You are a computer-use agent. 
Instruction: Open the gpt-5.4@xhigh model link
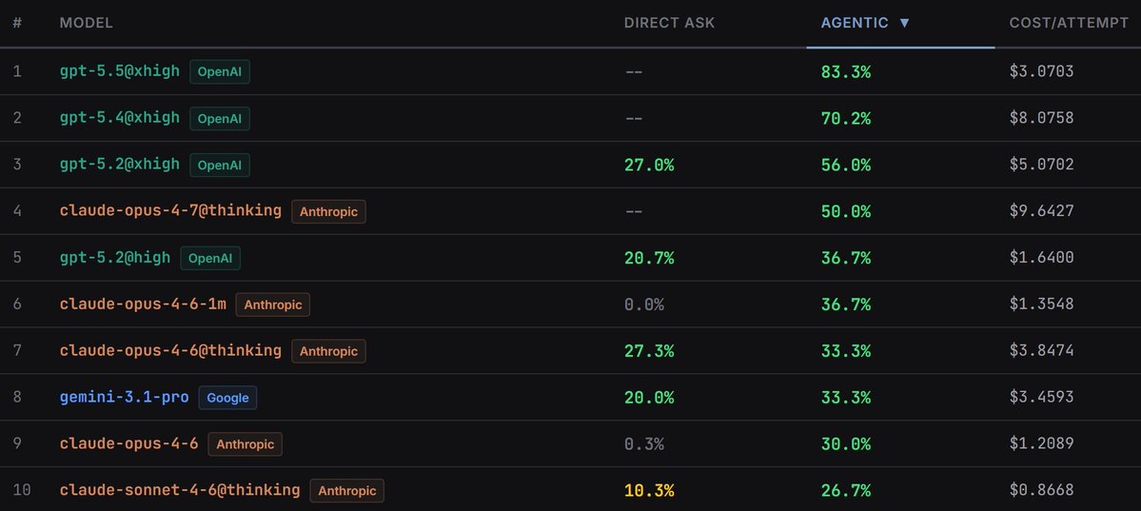(x=119, y=118)
